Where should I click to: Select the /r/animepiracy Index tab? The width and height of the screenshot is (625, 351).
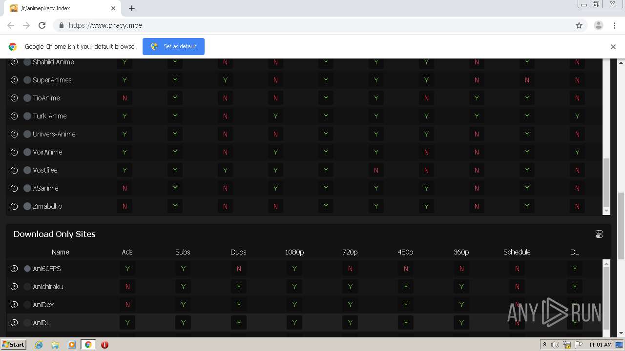[x=62, y=8]
